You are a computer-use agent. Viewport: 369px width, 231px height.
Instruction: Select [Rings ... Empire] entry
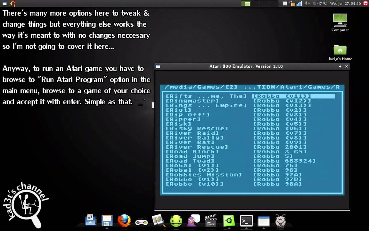206,105
